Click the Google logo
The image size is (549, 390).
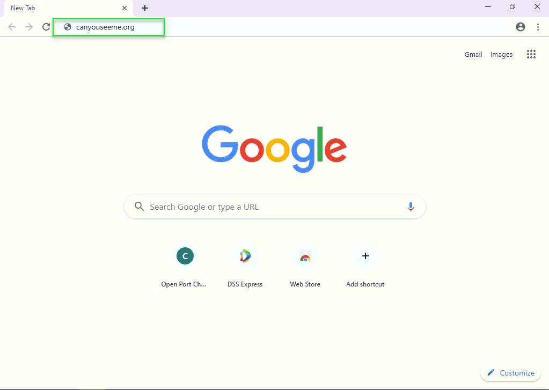coord(274,149)
